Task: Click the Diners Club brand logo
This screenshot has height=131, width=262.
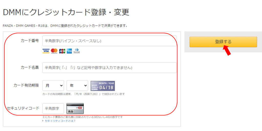Action: pos(77,51)
